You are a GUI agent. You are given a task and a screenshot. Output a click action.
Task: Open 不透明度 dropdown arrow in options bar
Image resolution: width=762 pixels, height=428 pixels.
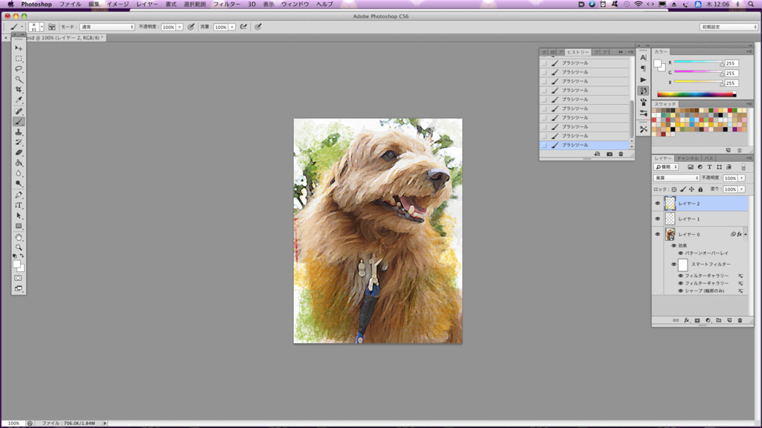[179, 27]
